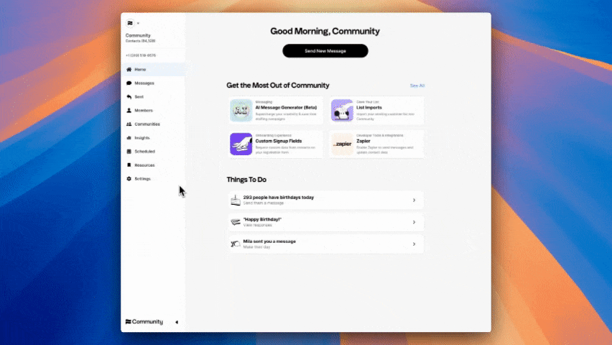Click the Scheduled calendar icon
This screenshot has width=612, height=345.
(129, 152)
